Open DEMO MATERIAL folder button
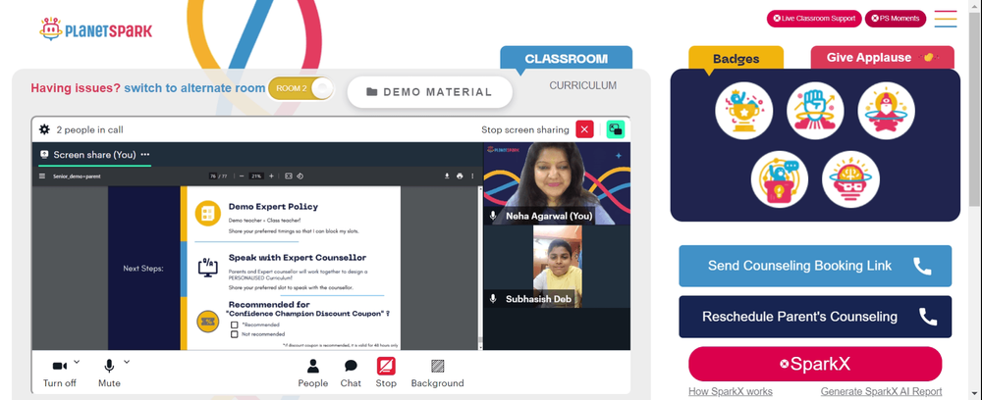The height and width of the screenshot is (400, 982). pyautogui.click(x=430, y=92)
